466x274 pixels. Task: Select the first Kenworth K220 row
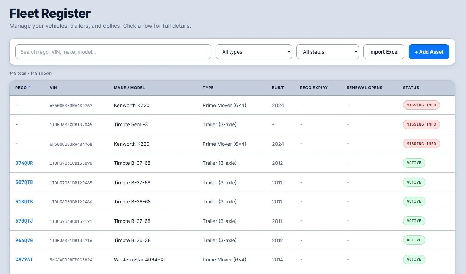232,105
